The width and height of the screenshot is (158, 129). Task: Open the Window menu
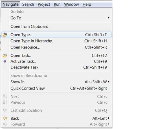[71, 4]
